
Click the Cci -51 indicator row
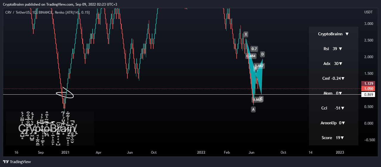point(333,108)
